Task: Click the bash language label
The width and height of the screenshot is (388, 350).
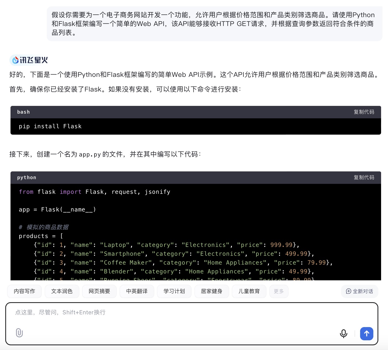Action: point(23,112)
